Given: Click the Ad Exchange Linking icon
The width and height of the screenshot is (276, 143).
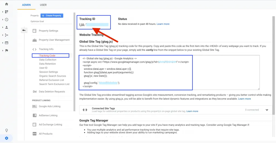Looking at the screenshot, I should (34, 125).
